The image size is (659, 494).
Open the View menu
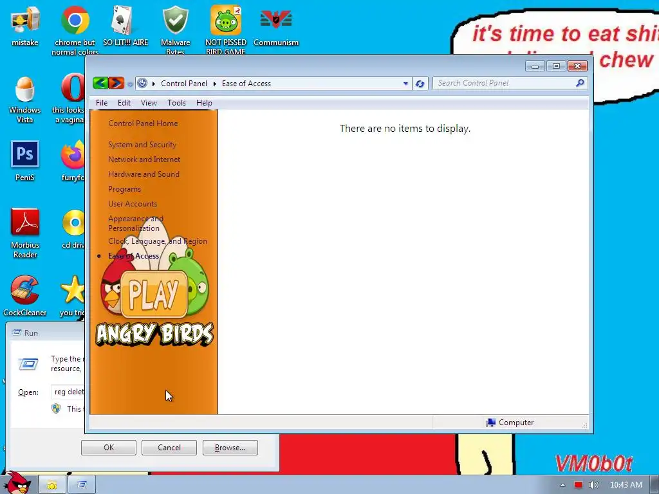tap(149, 103)
